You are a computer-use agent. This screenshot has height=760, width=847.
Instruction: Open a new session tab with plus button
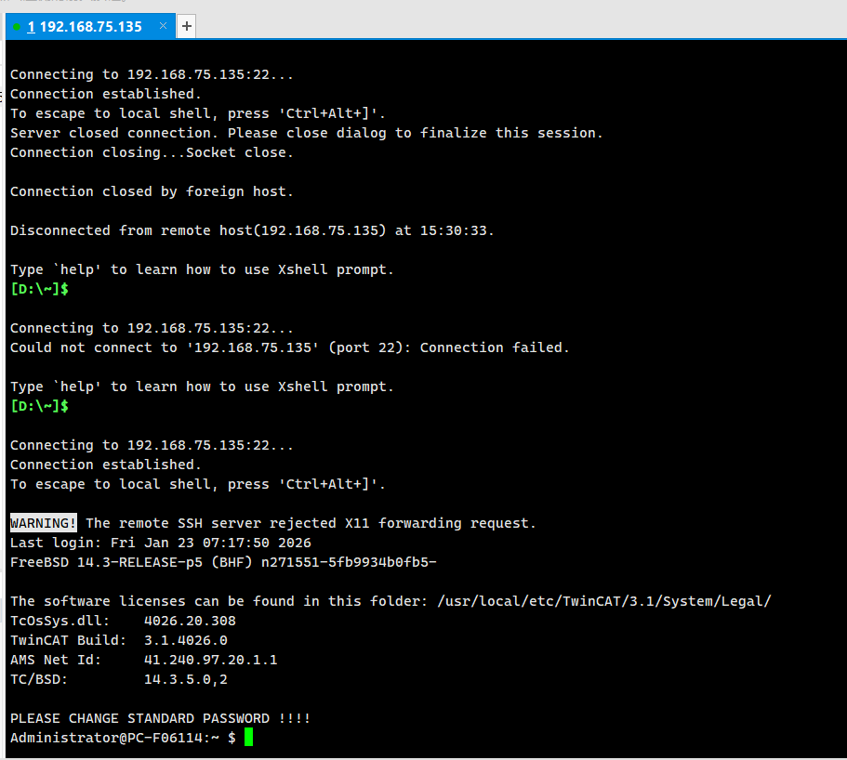tap(187, 27)
